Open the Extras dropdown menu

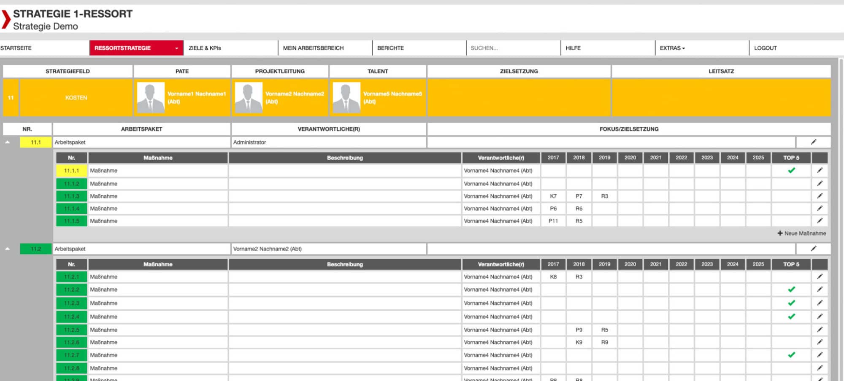672,48
